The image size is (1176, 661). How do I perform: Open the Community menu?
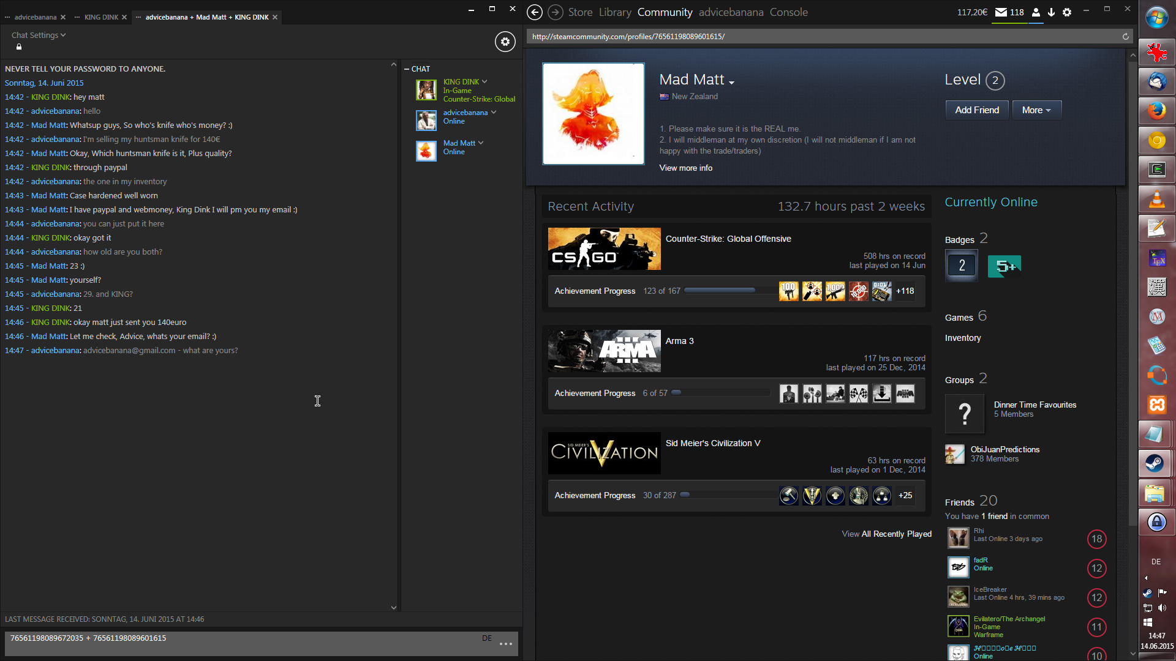click(x=665, y=12)
